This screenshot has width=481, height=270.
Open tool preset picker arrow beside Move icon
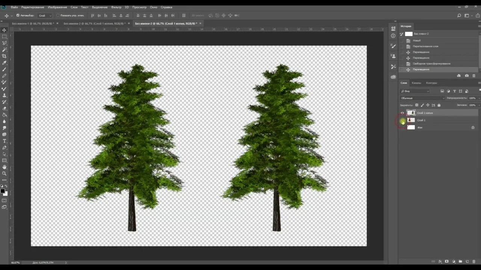(x=12, y=16)
